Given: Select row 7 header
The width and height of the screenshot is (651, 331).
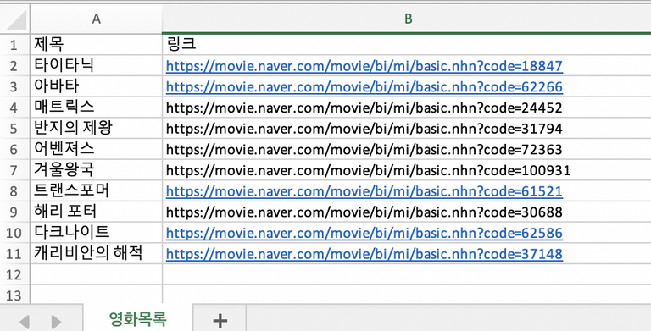Looking at the screenshot, I should pos(14,170).
